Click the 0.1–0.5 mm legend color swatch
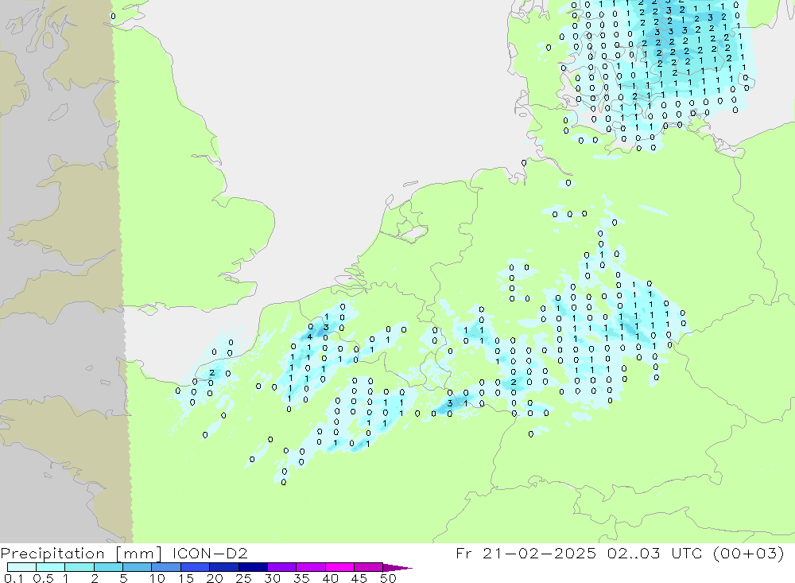Image resolution: width=795 pixels, height=583 pixels. 21,567
